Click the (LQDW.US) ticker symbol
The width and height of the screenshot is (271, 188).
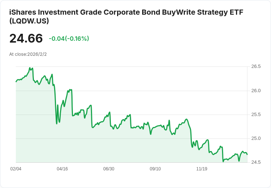click(x=29, y=21)
